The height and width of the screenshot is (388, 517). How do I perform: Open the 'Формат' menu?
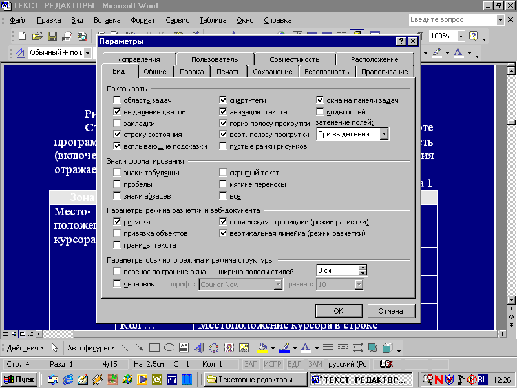click(x=143, y=20)
